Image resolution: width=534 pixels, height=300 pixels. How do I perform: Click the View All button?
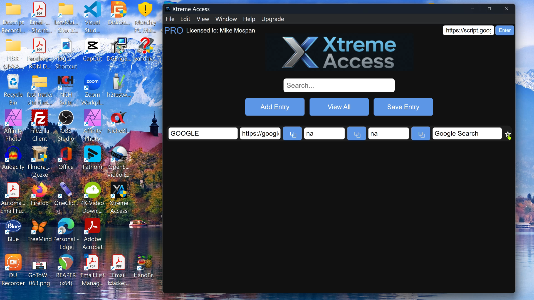click(x=339, y=107)
